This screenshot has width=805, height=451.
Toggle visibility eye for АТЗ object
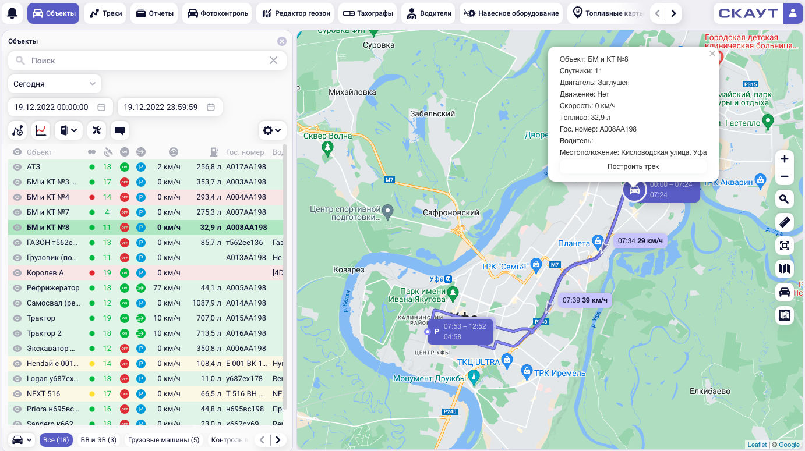click(x=17, y=167)
